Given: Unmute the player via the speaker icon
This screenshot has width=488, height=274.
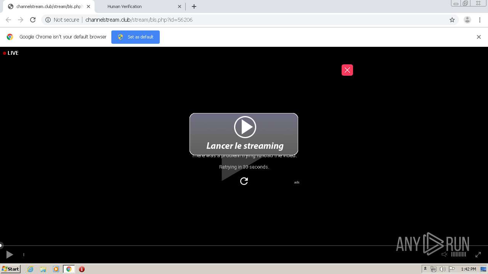Looking at the screenshot, I should [445, 254].
